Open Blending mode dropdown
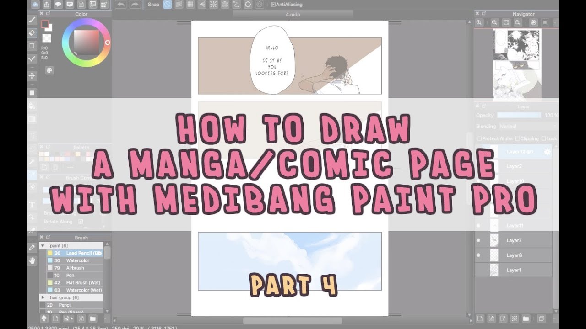 pos(527,126)
